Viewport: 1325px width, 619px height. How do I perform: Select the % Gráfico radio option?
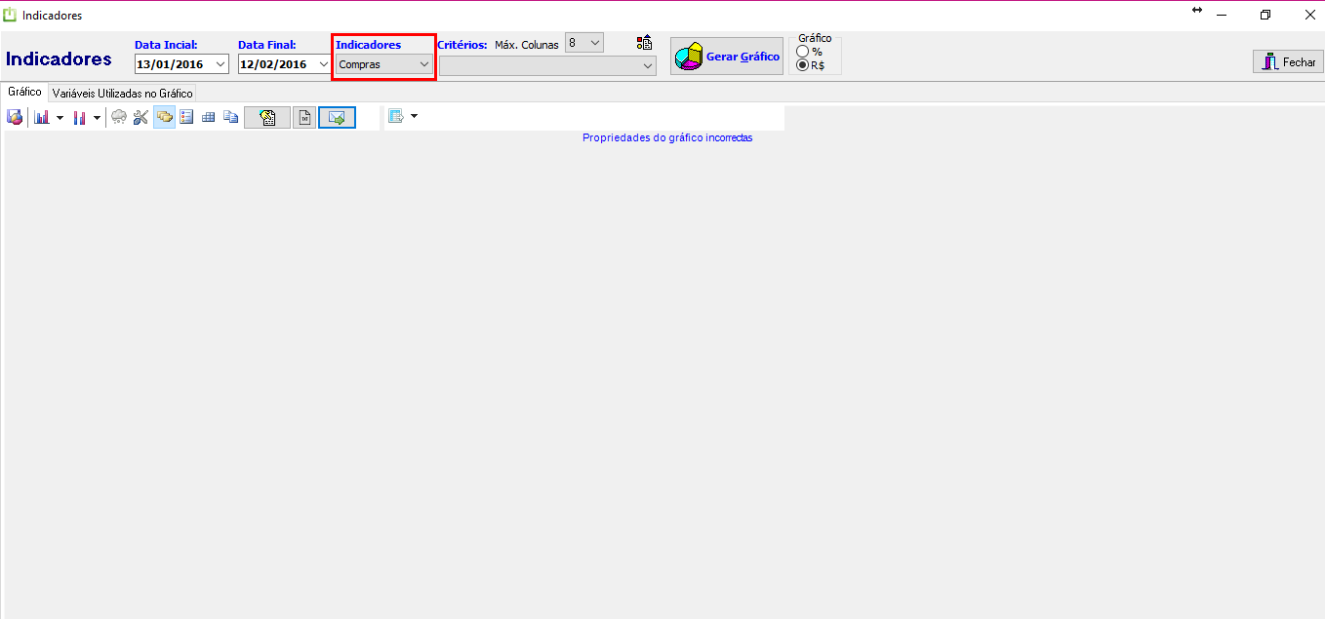click(803, 52)
